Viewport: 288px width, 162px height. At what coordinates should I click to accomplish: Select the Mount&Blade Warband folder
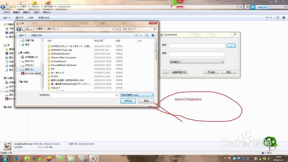(64, 65)
